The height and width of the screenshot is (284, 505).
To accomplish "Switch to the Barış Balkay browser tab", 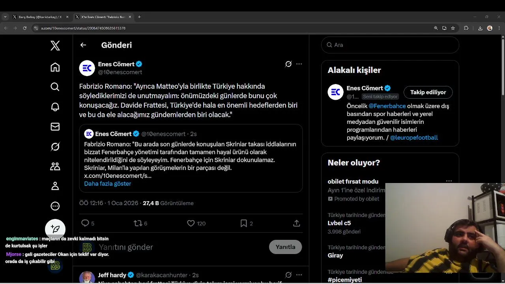I will click(40, 17).
